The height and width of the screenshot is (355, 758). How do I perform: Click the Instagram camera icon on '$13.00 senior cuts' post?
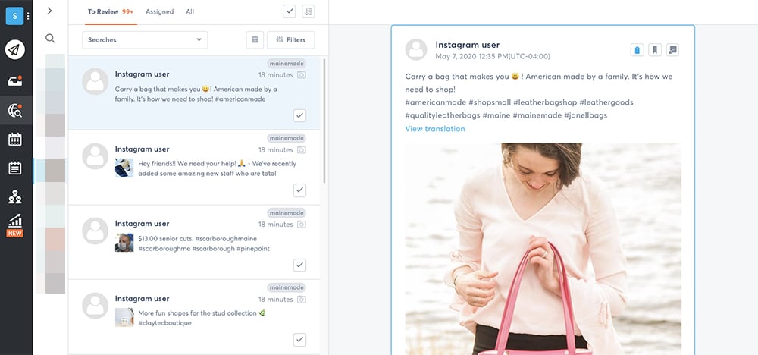(x=301, y=225)
